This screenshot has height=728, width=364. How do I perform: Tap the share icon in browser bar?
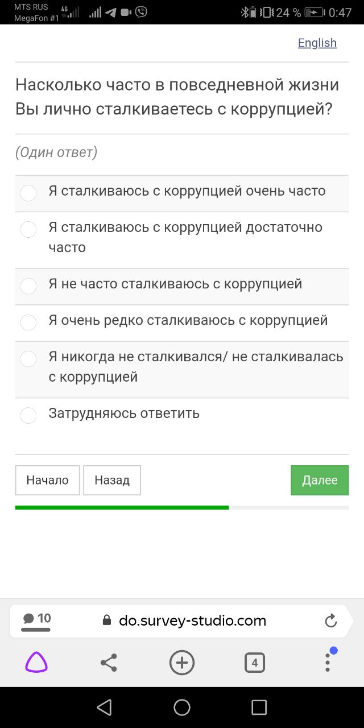tap(109, 663)
